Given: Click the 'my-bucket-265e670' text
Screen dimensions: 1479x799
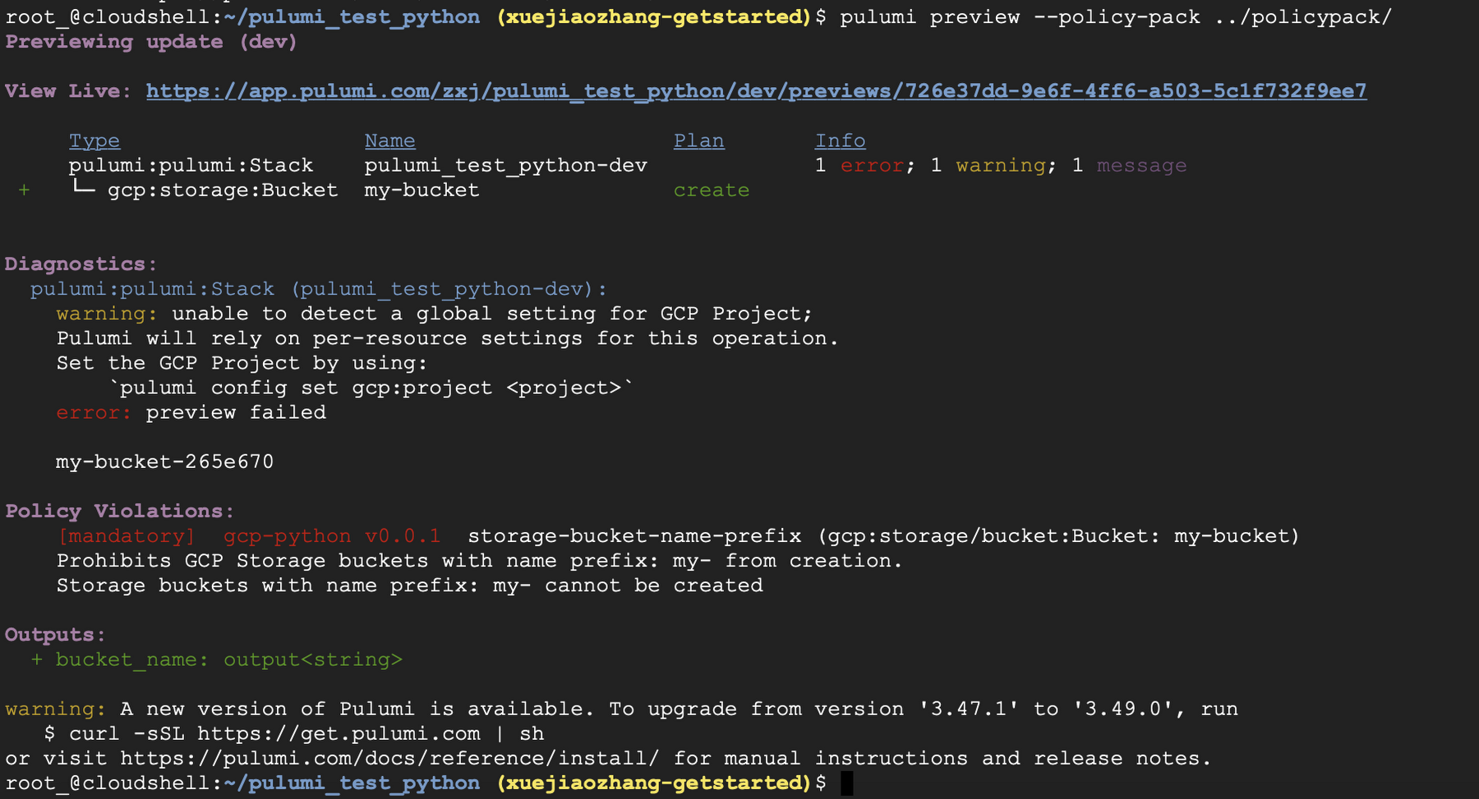Looking at the screenshot, I should coord(164,461).
